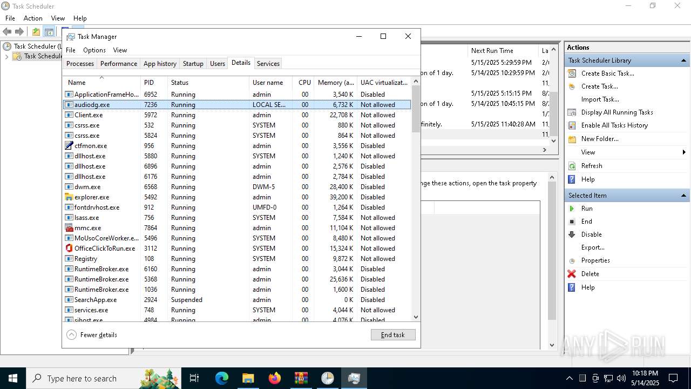Click the Forward arrow in Task Scheduler toolbar

pyautogui.click(x=19, y=32)
